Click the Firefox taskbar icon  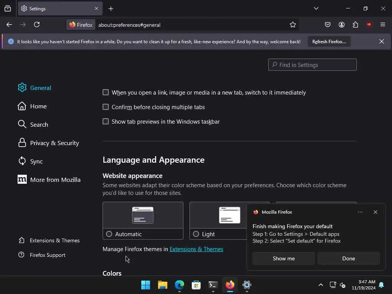(230, 285)
